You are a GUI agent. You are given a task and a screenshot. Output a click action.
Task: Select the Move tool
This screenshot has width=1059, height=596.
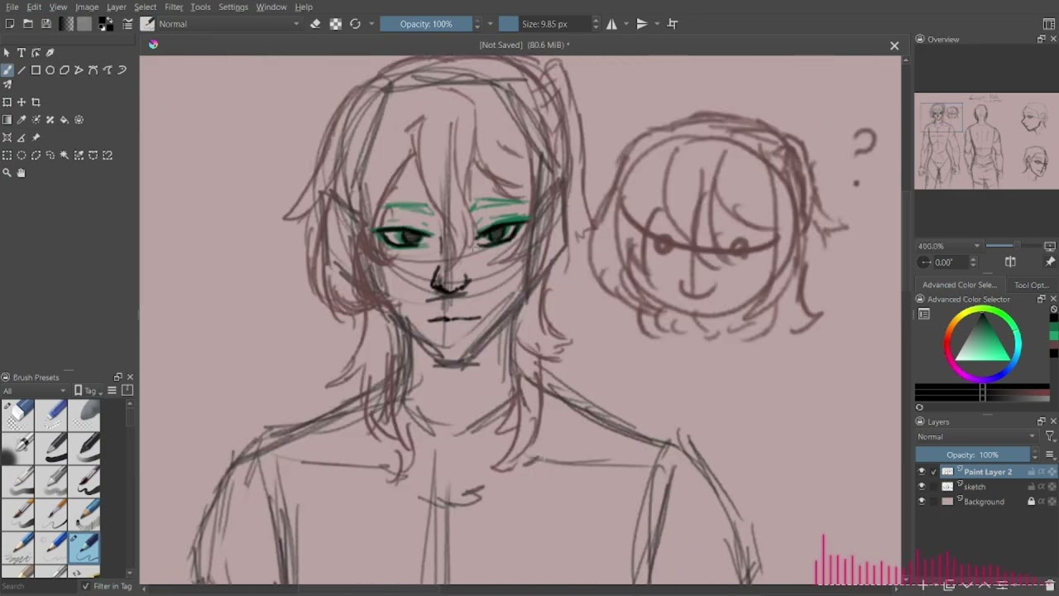tap(22, 102)
